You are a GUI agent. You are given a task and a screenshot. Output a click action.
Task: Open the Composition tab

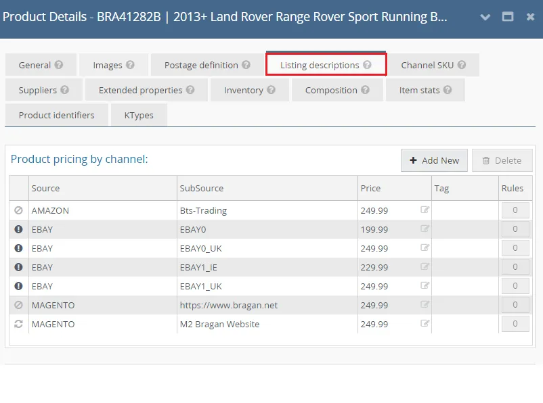[337, 90]
